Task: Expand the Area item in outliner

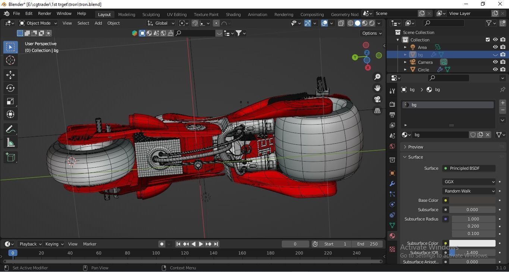Action: (x=405, y=47)
